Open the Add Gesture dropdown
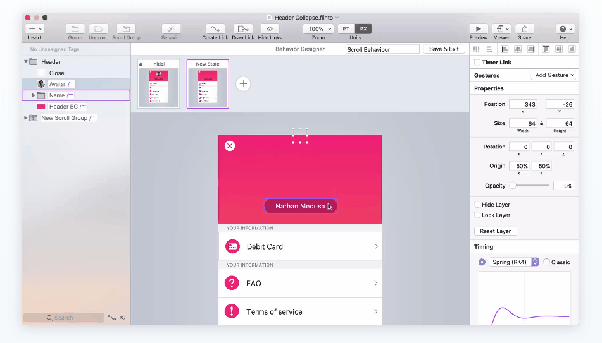Screen dimensions: 602x343 [554, 75]
